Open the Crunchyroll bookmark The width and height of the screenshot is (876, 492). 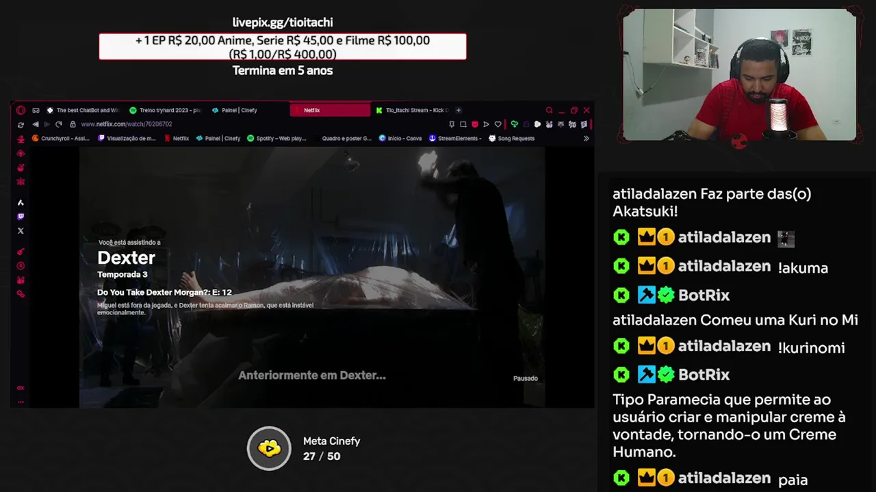(x=61, y=138)
